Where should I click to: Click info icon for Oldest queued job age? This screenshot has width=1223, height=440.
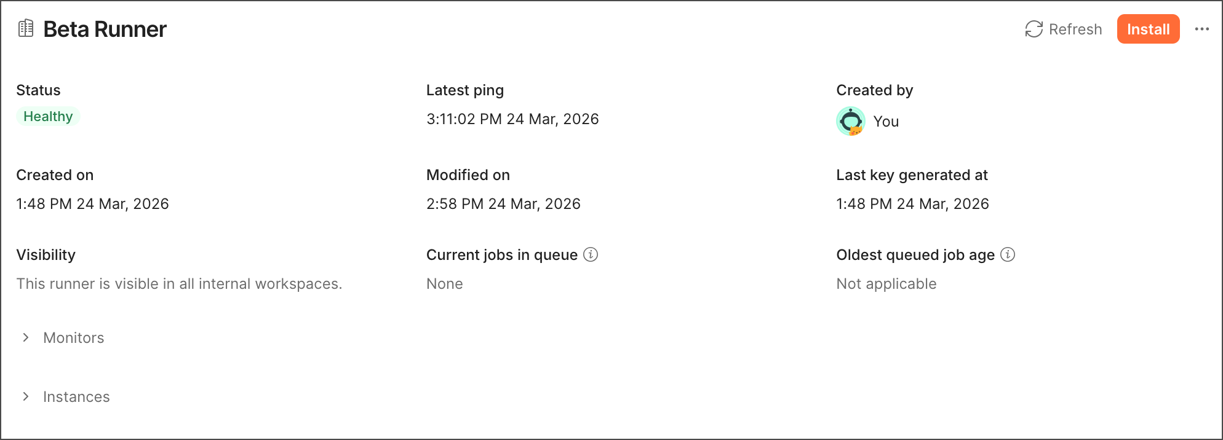pos(1008,254)
